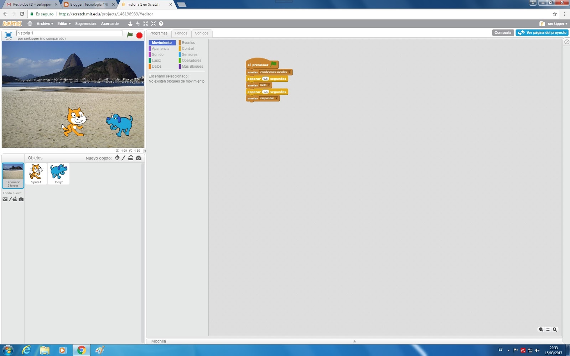Screen dimensions: 570x356
Task: Select the grow sprite tool
Action: click(145, 23)
